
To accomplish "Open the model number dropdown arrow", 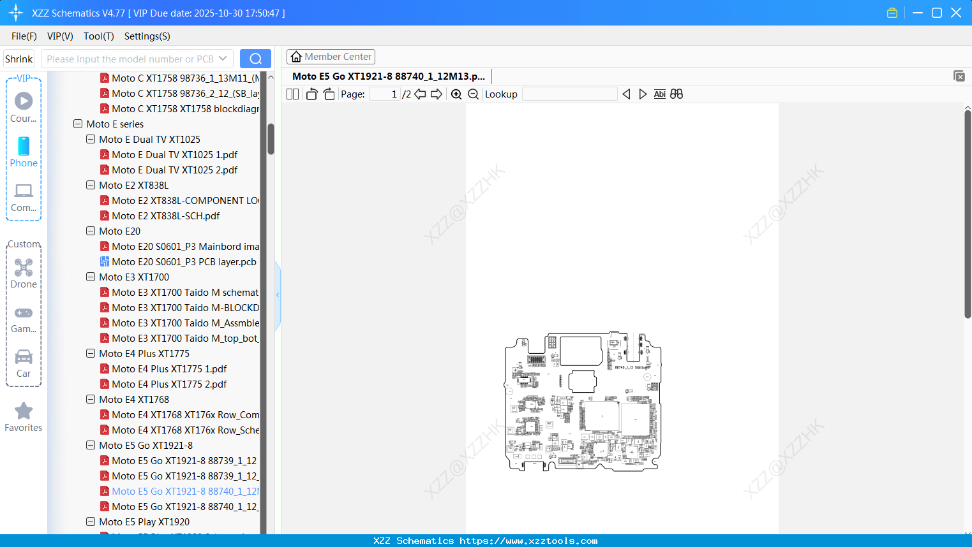I will (x=223, y=59).
